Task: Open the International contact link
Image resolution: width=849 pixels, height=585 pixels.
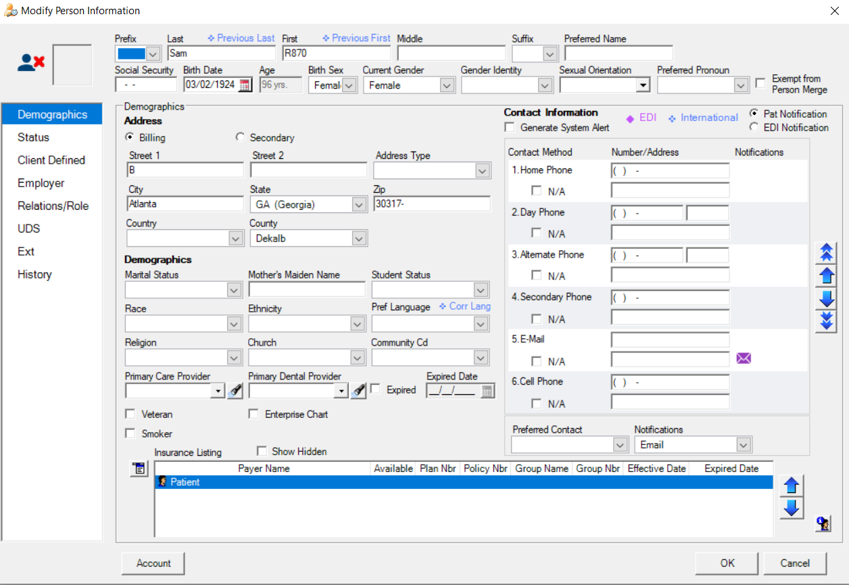Action: [703, 118]
